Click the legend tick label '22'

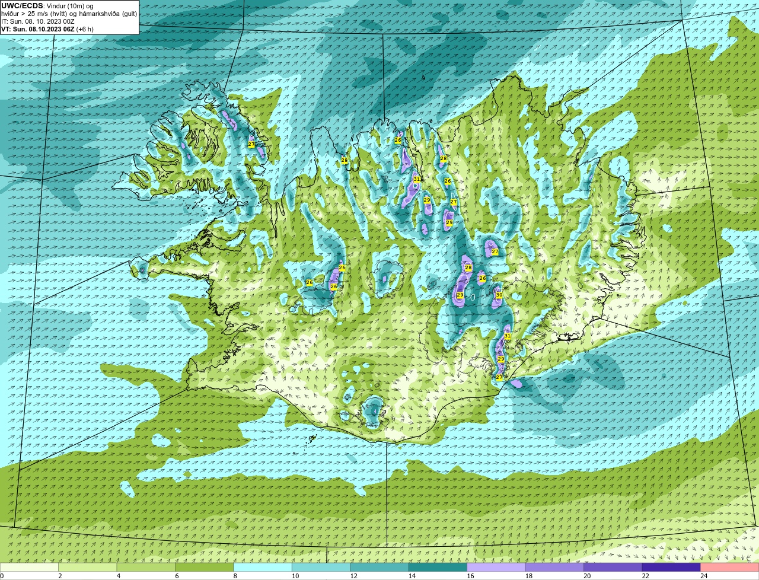pos(645,576)
